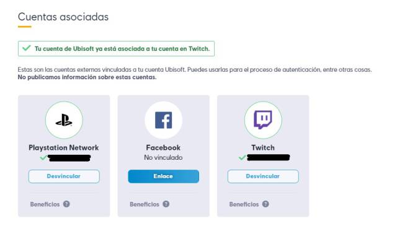Click Beneficios label under PlayStation Network
Image resolution: width=397 pixels, height=239 pixels.
45,204
